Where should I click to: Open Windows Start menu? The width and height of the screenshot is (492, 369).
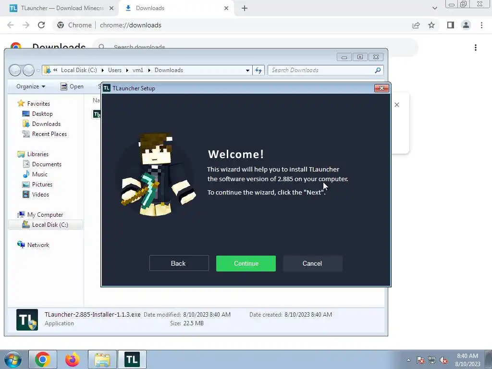click(x=12, y=359)
